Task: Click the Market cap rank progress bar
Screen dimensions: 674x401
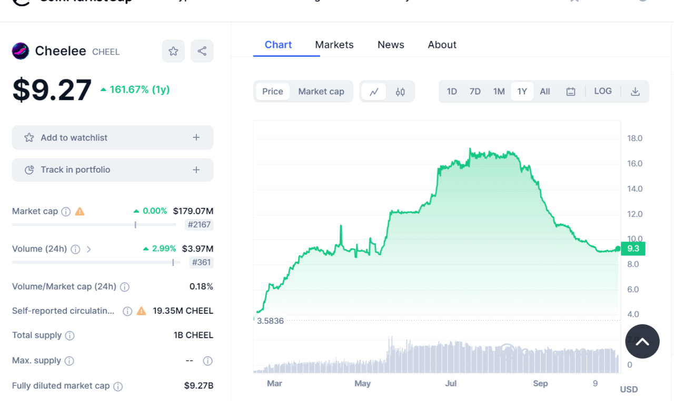Action: (94, 224)
